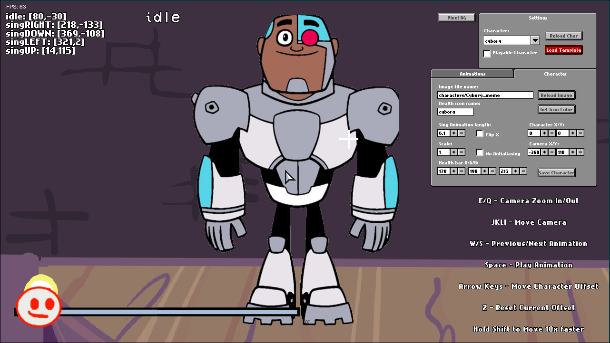The image size is (610, 343).
Task: Click the 'FPS: 63' counter
Action: coord(16,7)
